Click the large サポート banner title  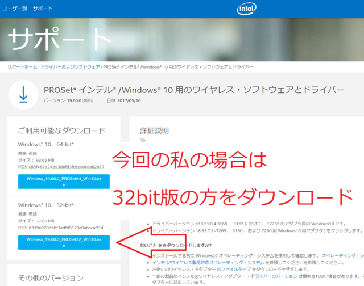60,39
